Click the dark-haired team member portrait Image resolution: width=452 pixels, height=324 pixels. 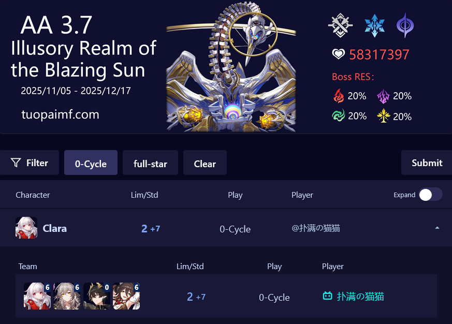[97, 296]
